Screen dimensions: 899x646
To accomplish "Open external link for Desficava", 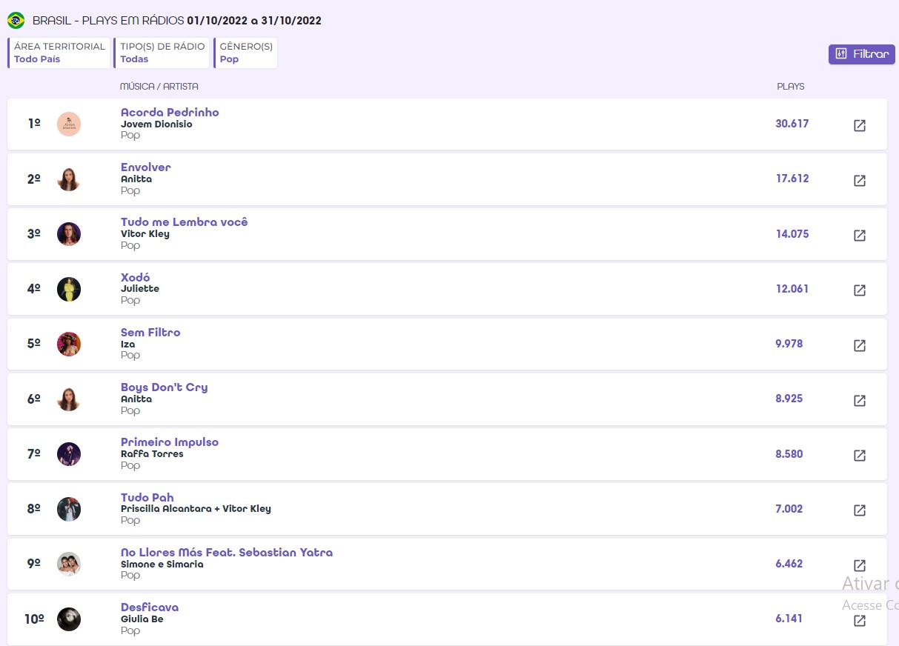I will click(860, 621).
